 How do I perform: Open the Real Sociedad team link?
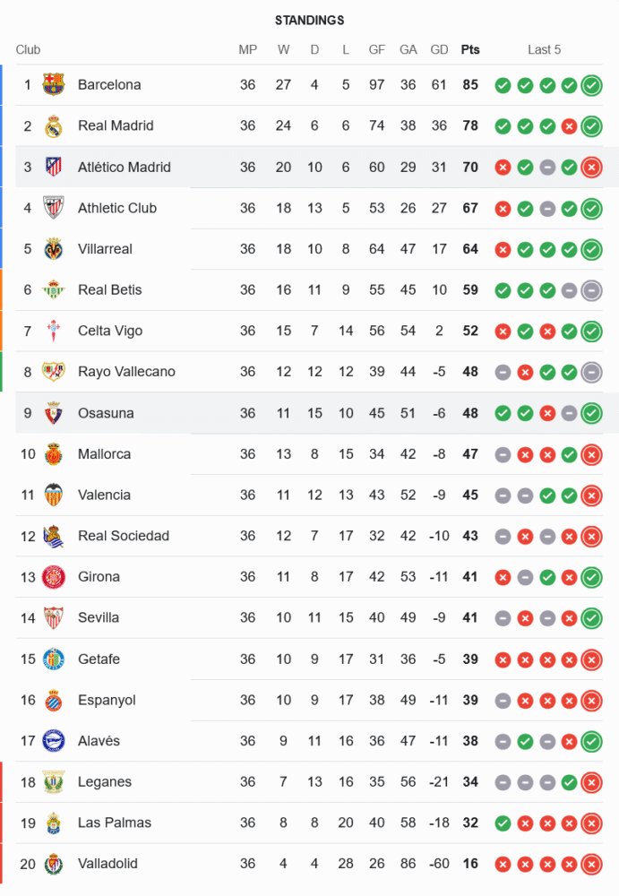[x=123, y=536]
